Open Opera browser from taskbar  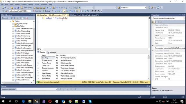coord(50,101)
